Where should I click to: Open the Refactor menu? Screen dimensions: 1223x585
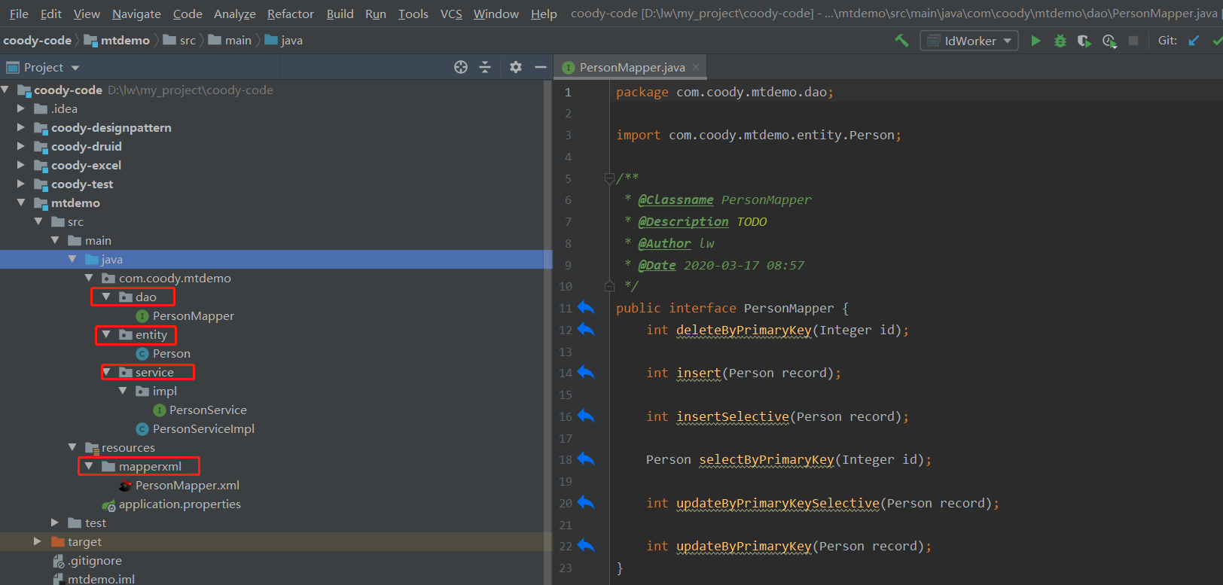[290, 14]
